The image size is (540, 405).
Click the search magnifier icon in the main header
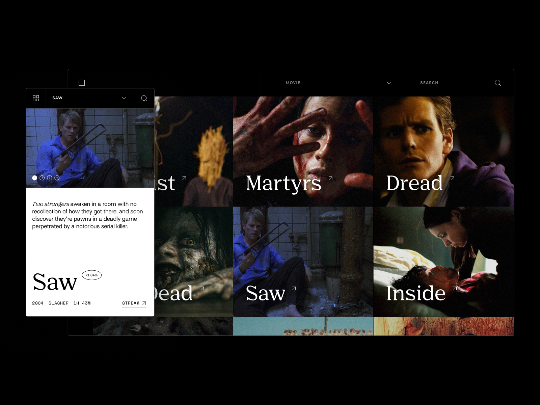pyautogui.click(x=498, y=83)
